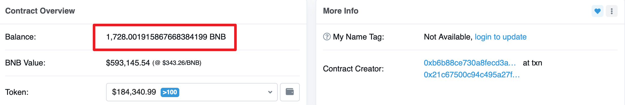Click the Contract Creator label

(353, 69)
